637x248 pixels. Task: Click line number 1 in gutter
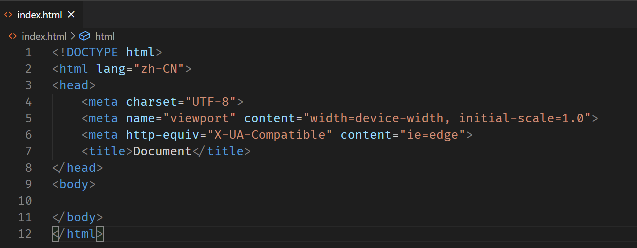pos(28,52)
